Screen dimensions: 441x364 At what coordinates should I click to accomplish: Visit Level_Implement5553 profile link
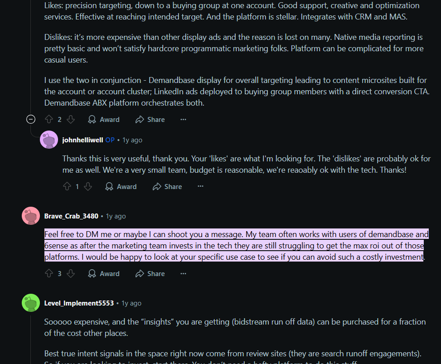[x=79, y=303]
